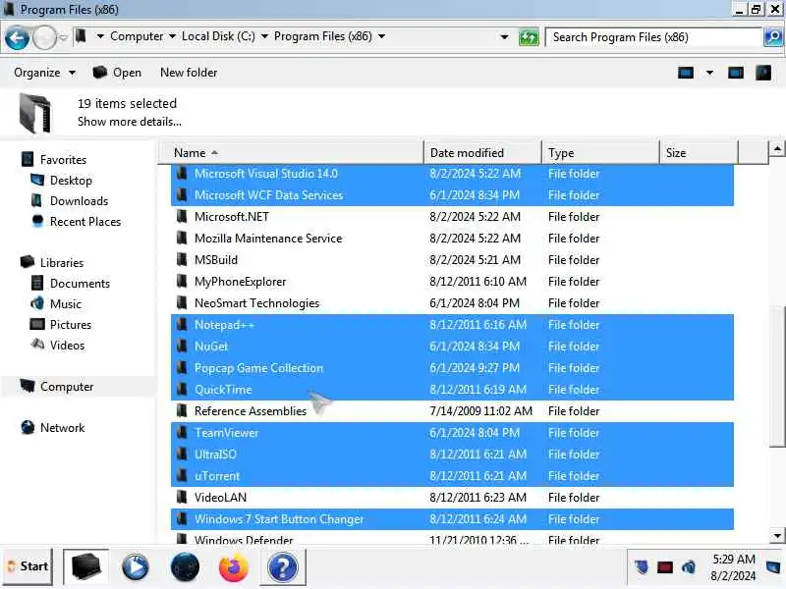Image resolution: width=786 pixels, height=589 pixels.
Task: Click the Open toolbar button
Action: (117, 73)
